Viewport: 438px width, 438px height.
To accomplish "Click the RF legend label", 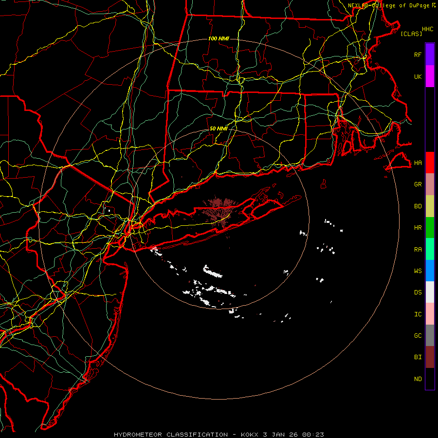I will (418, 55).
